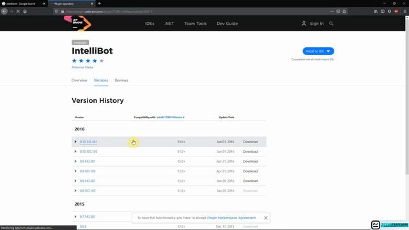The width and height of the screenshot is (409, 230).
Task: Close the Plugin repository tab
Action: [x=92, y=4]
